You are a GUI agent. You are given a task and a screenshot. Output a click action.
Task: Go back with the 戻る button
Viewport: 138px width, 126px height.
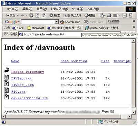click(10, 15)
